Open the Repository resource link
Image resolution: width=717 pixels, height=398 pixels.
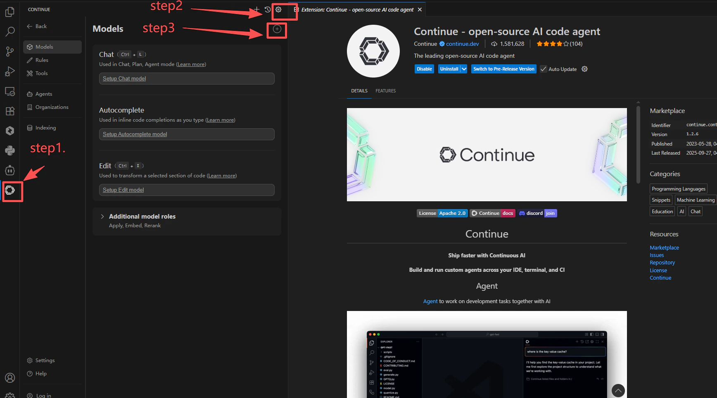pyautogui.click(x=662, y=262)
